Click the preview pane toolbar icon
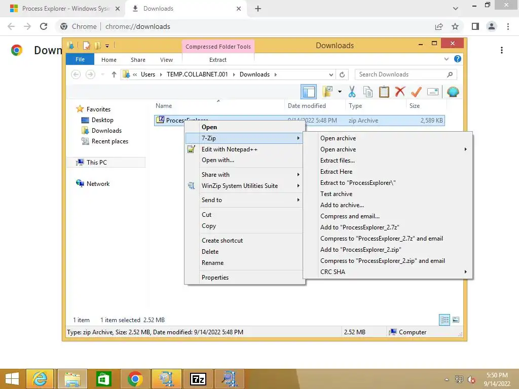Screen dimensions: 519x389 [309, 92]
